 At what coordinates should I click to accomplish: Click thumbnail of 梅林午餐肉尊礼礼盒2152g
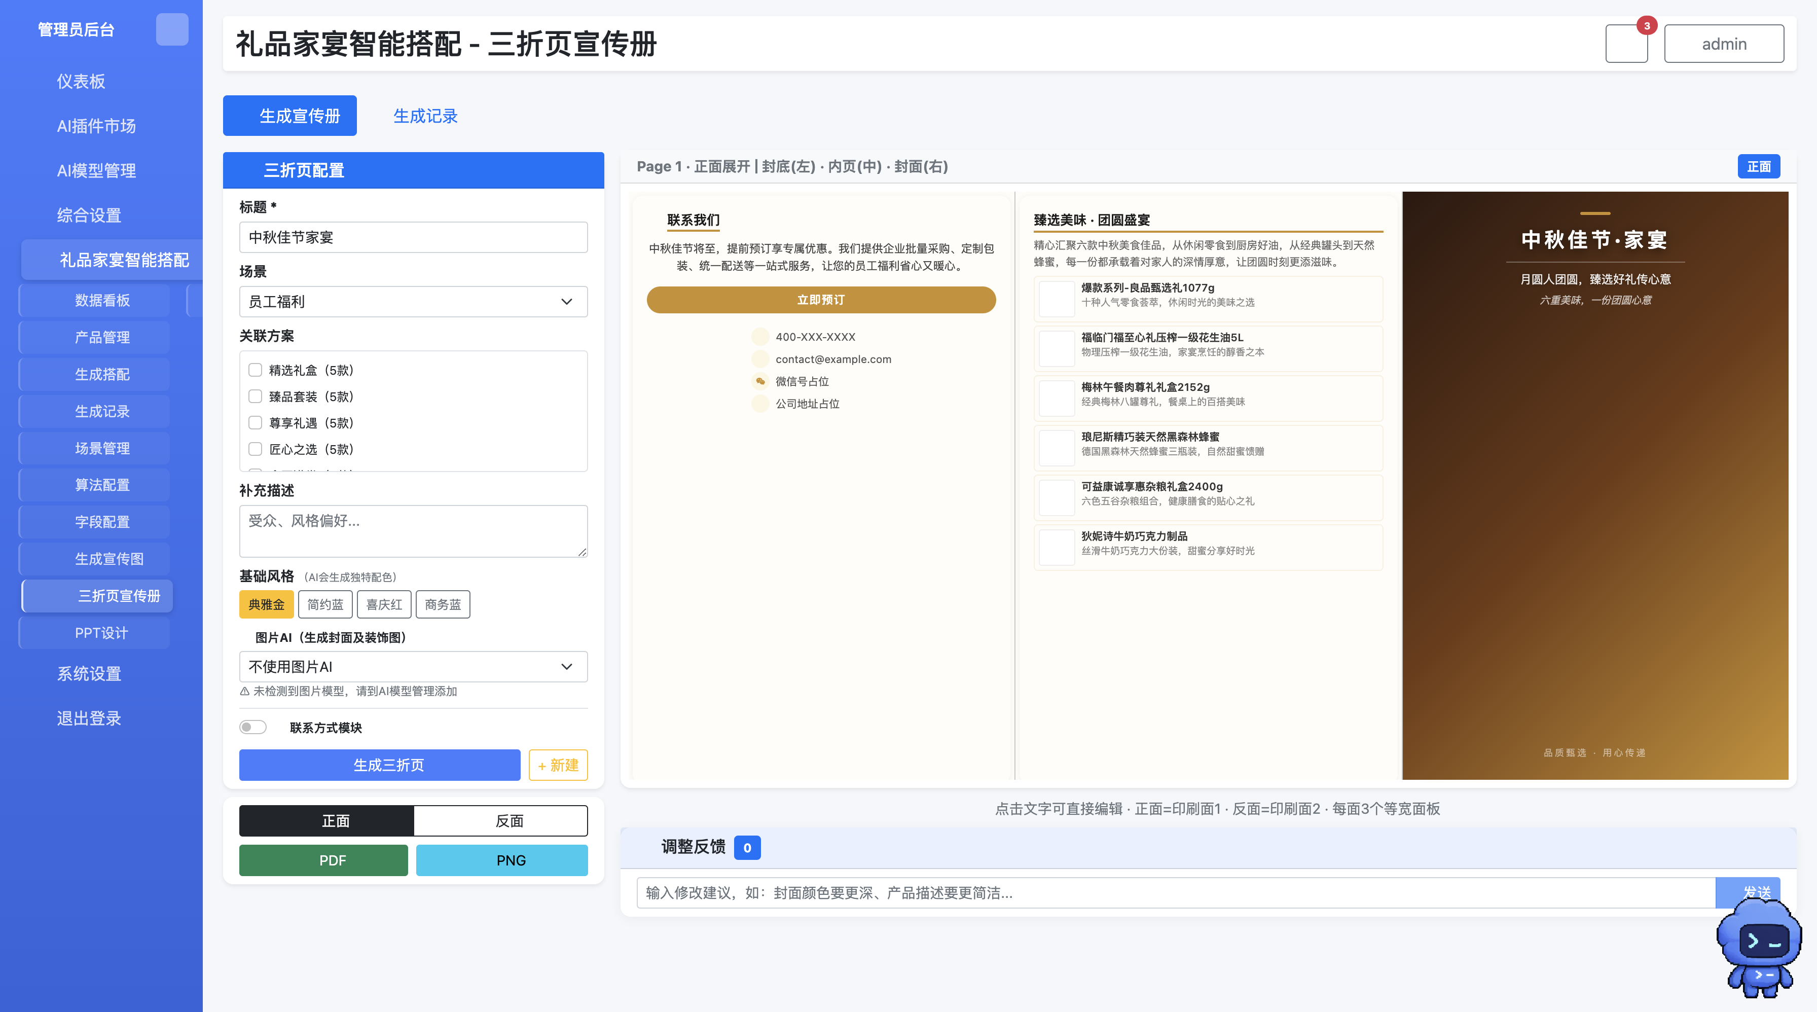[1057, 399]
